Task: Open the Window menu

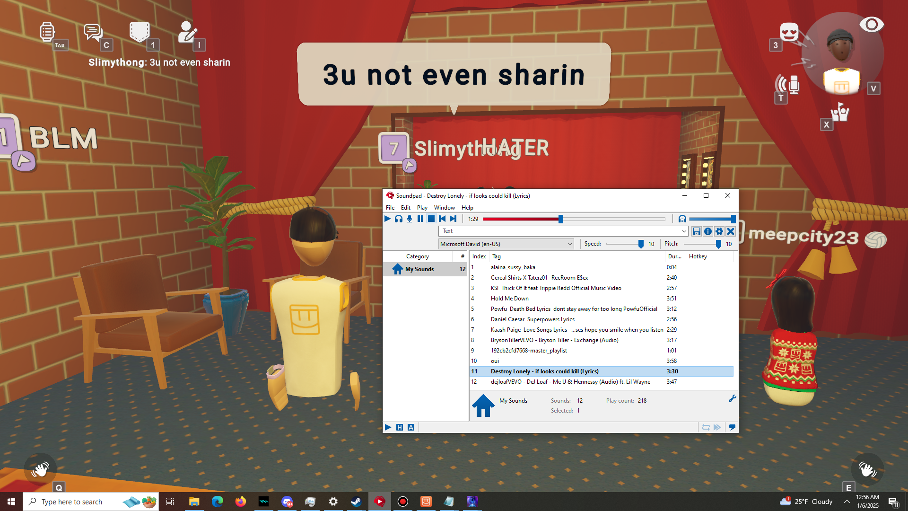Action: pos(444,208)
